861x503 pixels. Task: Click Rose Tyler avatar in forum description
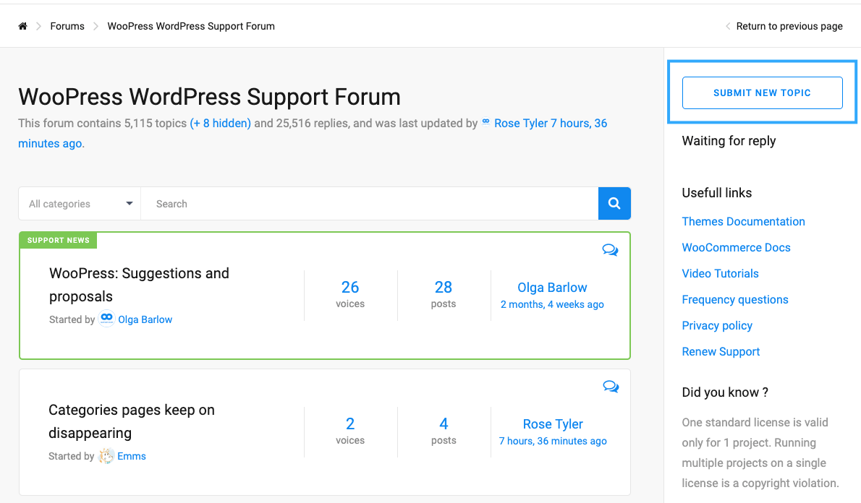[x=486, y=123]
